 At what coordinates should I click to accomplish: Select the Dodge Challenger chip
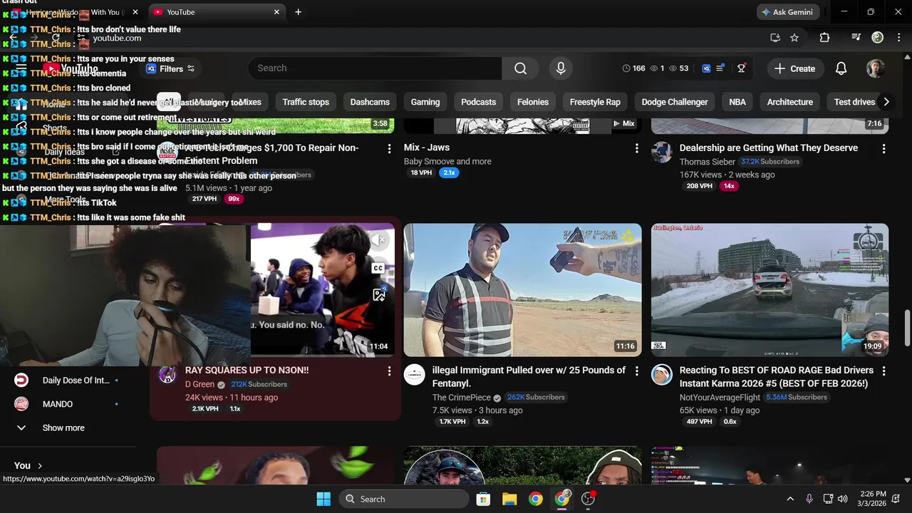(675, 102)
